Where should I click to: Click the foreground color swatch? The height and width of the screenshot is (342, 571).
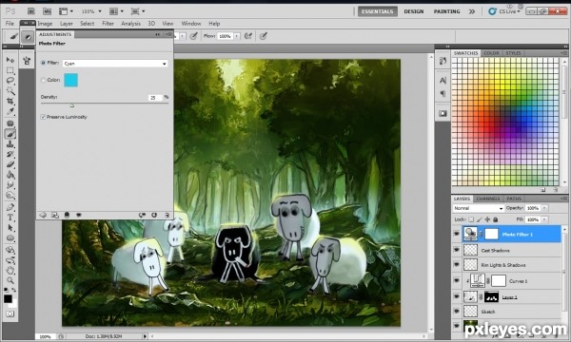(x=8, y=298)
